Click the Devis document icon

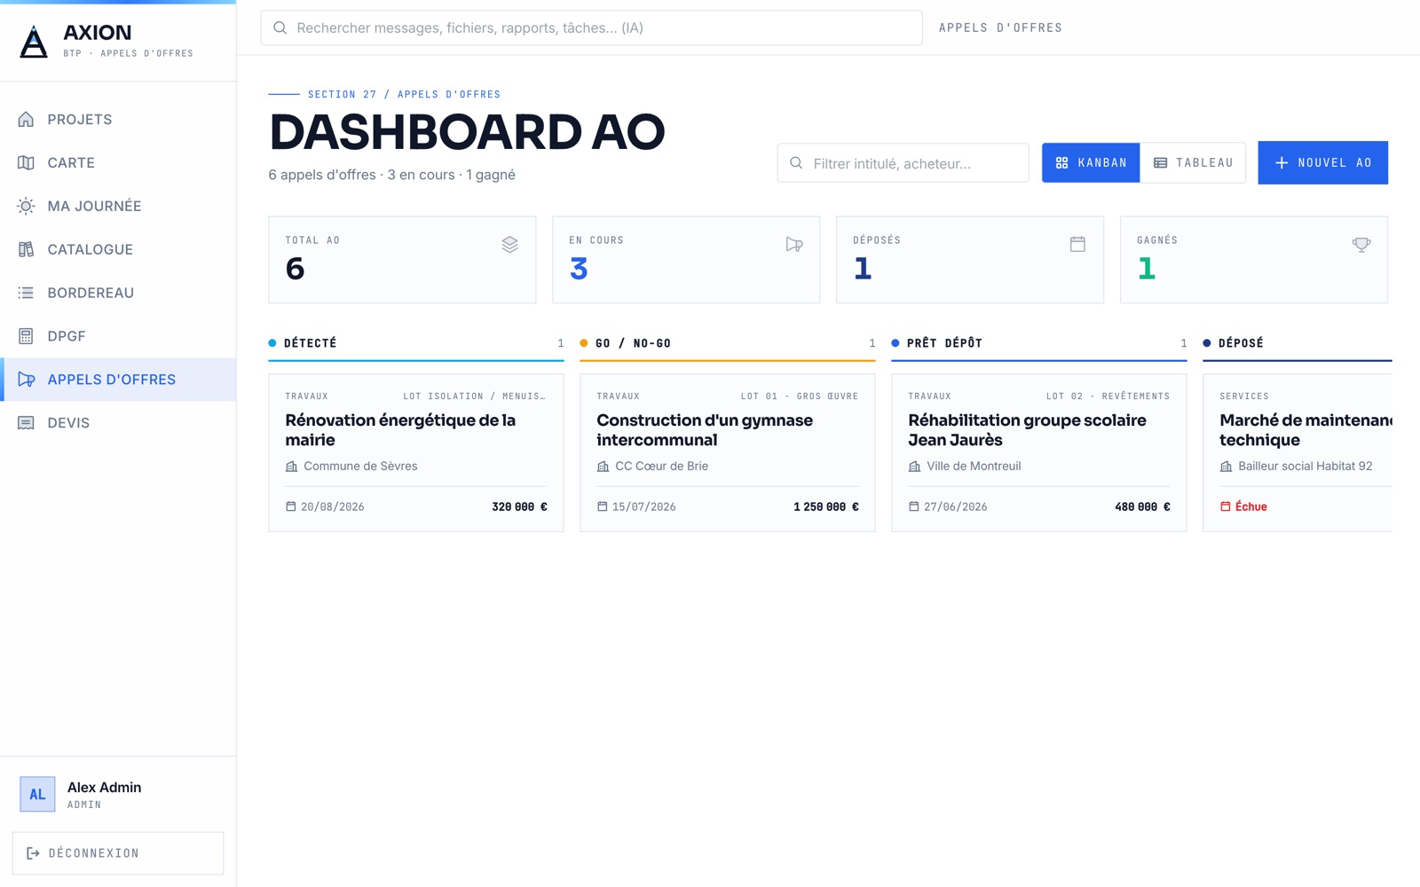tap(26, 423)
